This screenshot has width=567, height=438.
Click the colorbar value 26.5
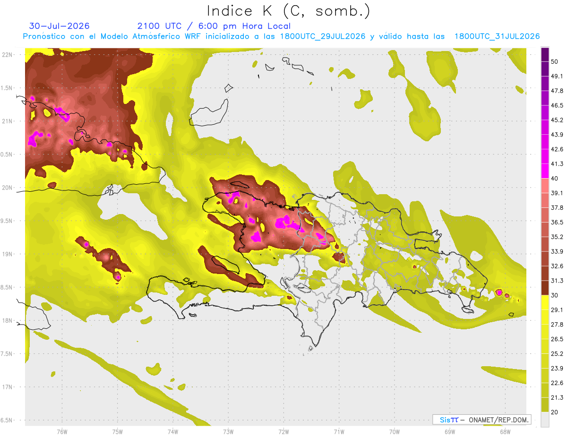557,339
